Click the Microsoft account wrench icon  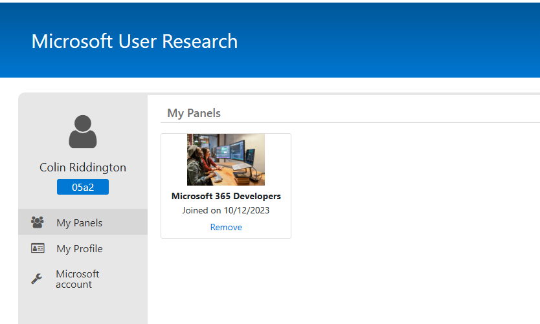pos(36,279)
